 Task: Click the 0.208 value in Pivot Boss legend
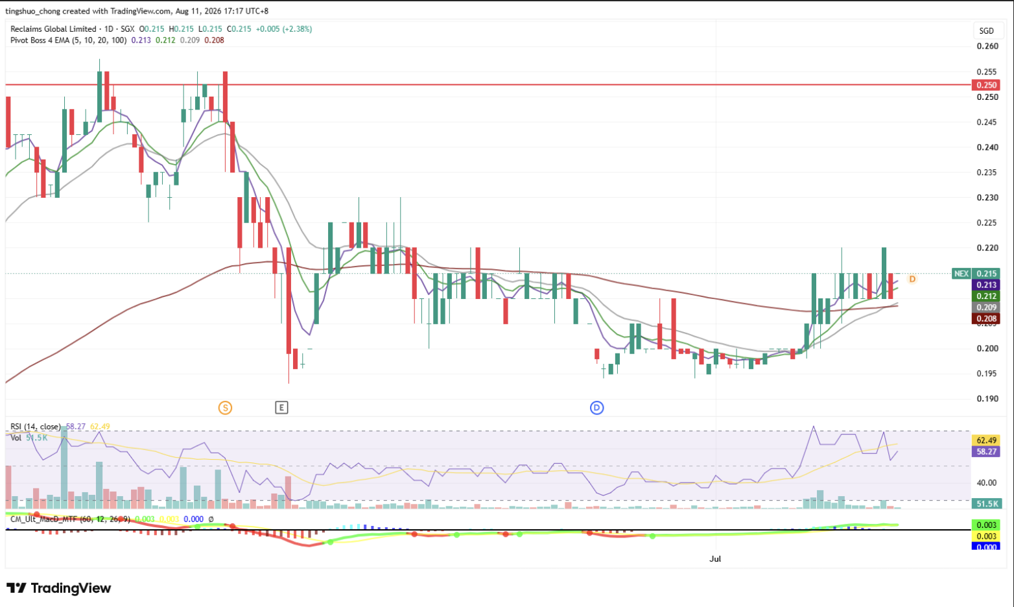[214, 40]
